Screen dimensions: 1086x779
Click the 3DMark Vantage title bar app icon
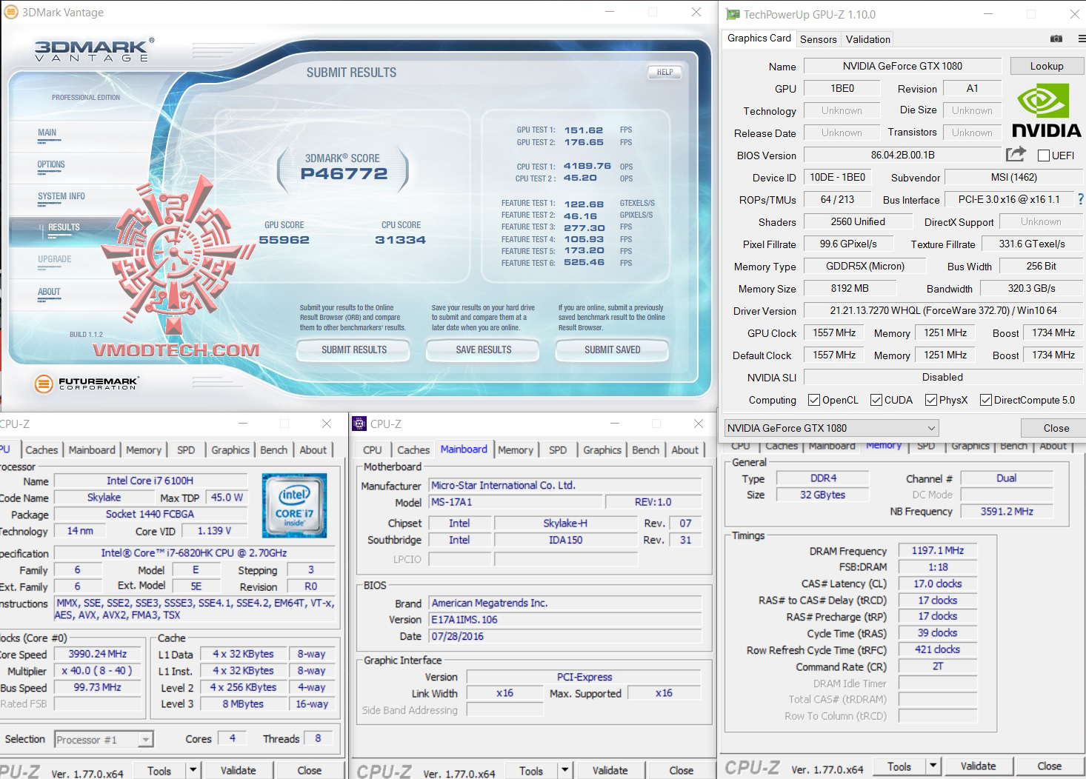coord(11,12)
